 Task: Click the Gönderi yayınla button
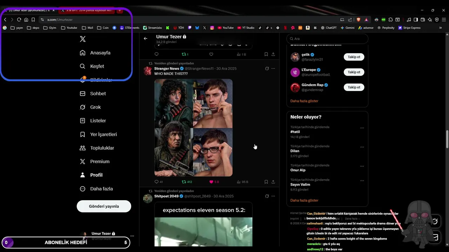coord(104,206)
